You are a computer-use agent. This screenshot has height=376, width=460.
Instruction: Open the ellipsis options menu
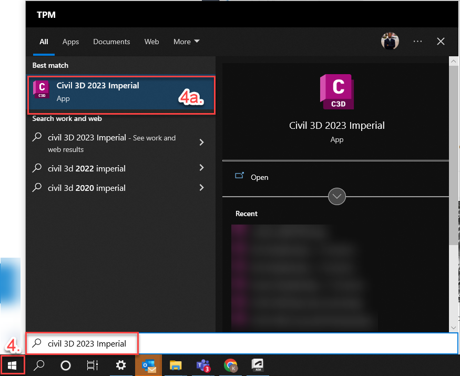417,41
